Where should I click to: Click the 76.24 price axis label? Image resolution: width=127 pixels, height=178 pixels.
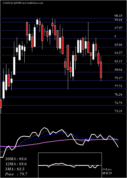click(x=118, y=94)
